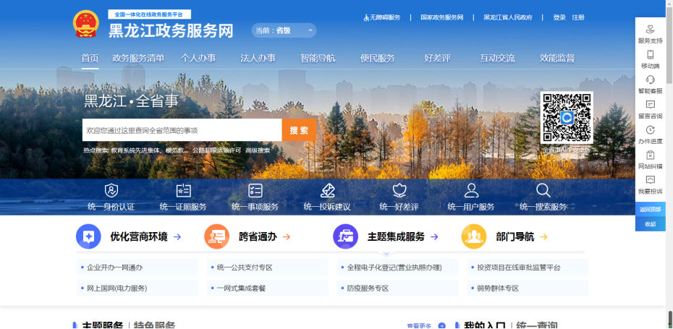Open 统一事项服务 checklist icon
Screen dimensions: 673x329
[255, 190]
